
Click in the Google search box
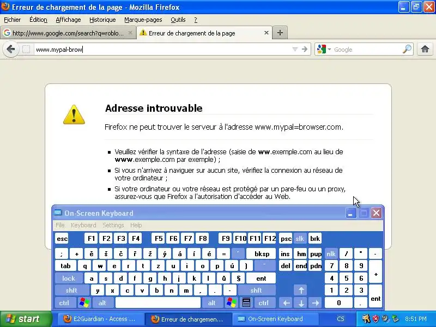pos(367,50)
